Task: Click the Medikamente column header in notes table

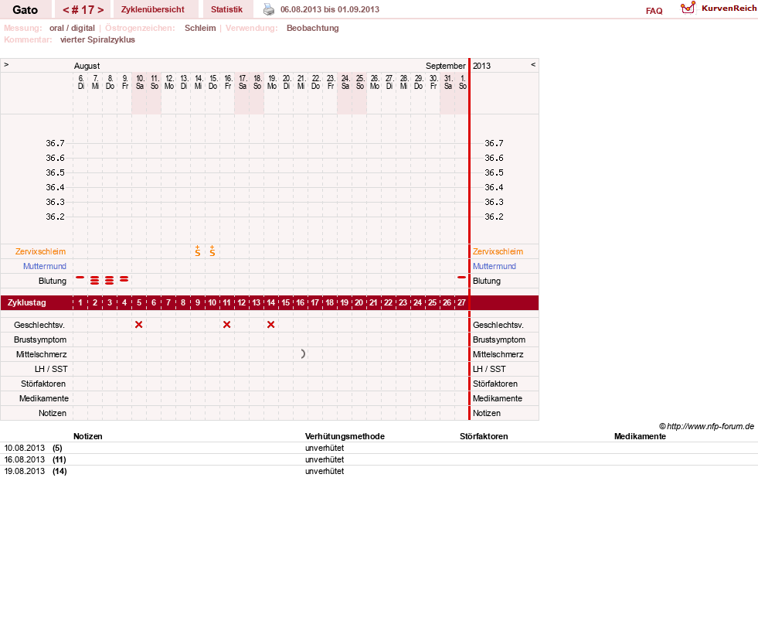Action: (x=640, y=436)
